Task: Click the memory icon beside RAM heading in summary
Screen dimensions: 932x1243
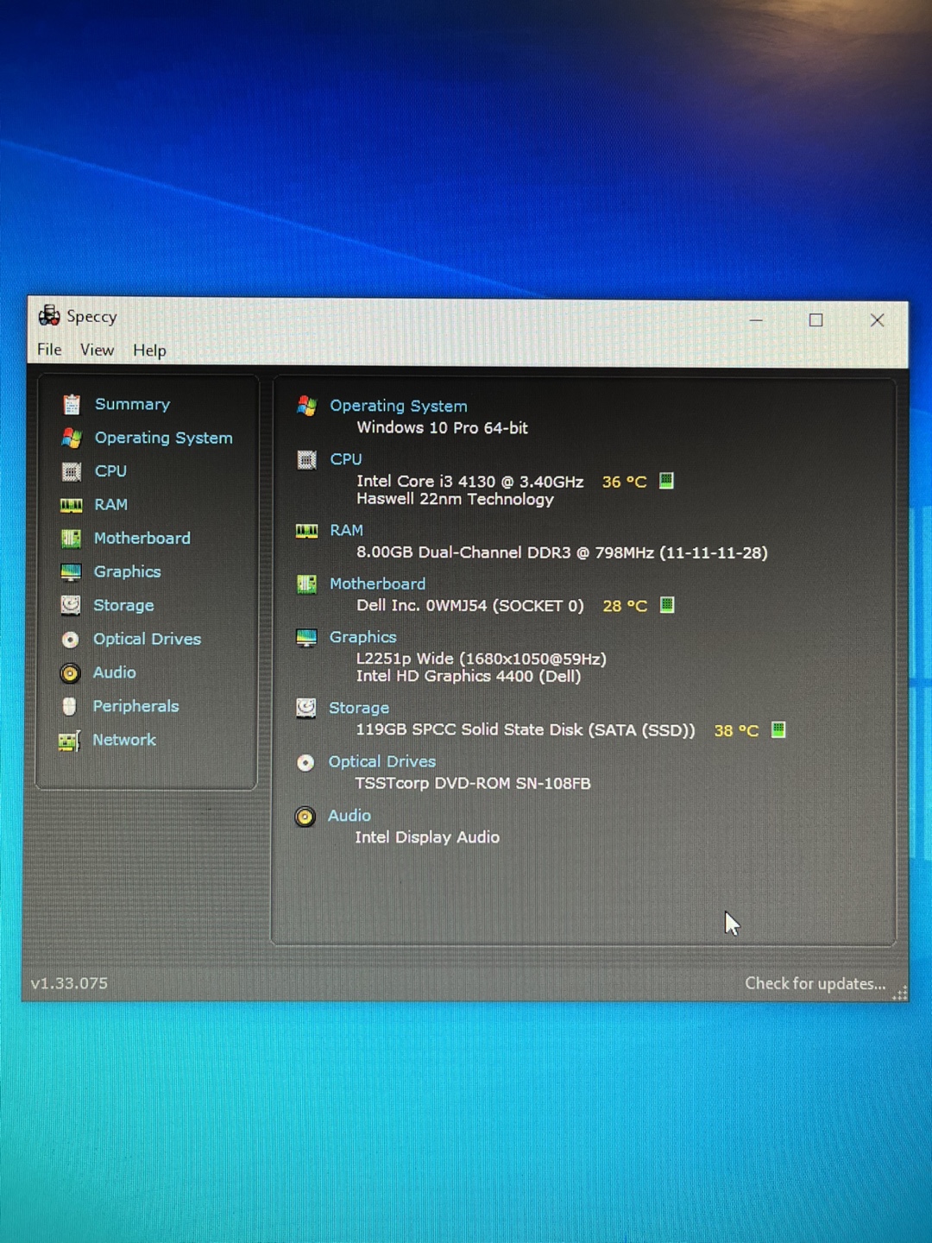Action: [x=306, y=531]
